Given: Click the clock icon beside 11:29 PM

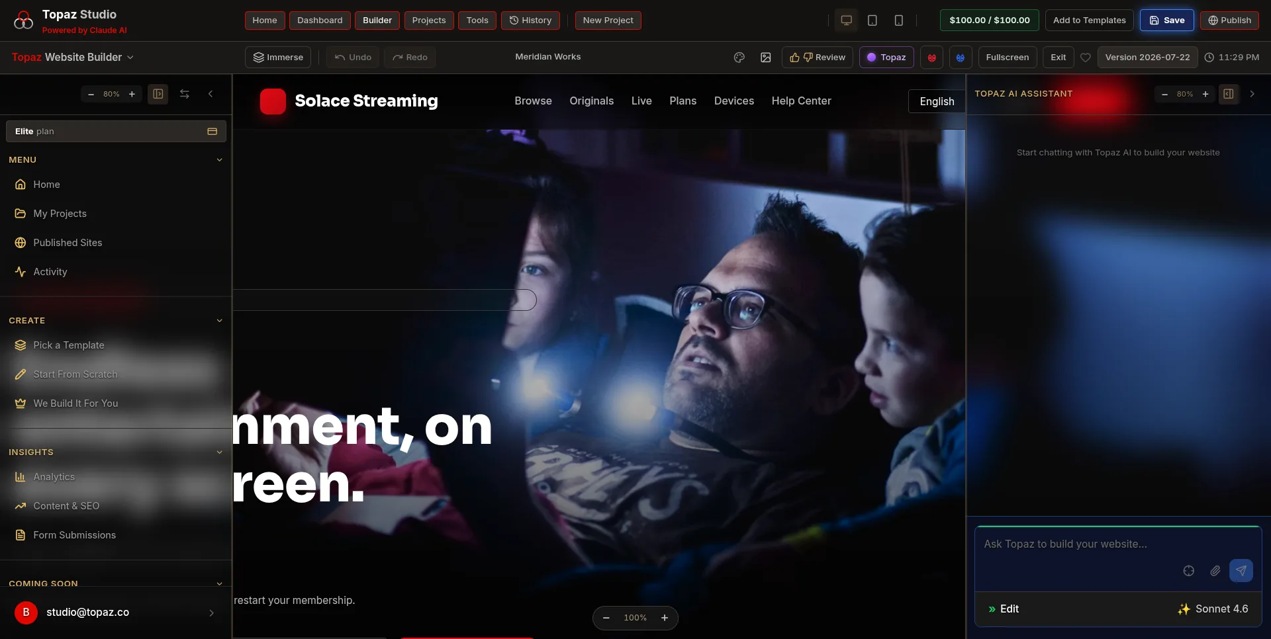Looking at the screenshot, I should [1209, 58].
